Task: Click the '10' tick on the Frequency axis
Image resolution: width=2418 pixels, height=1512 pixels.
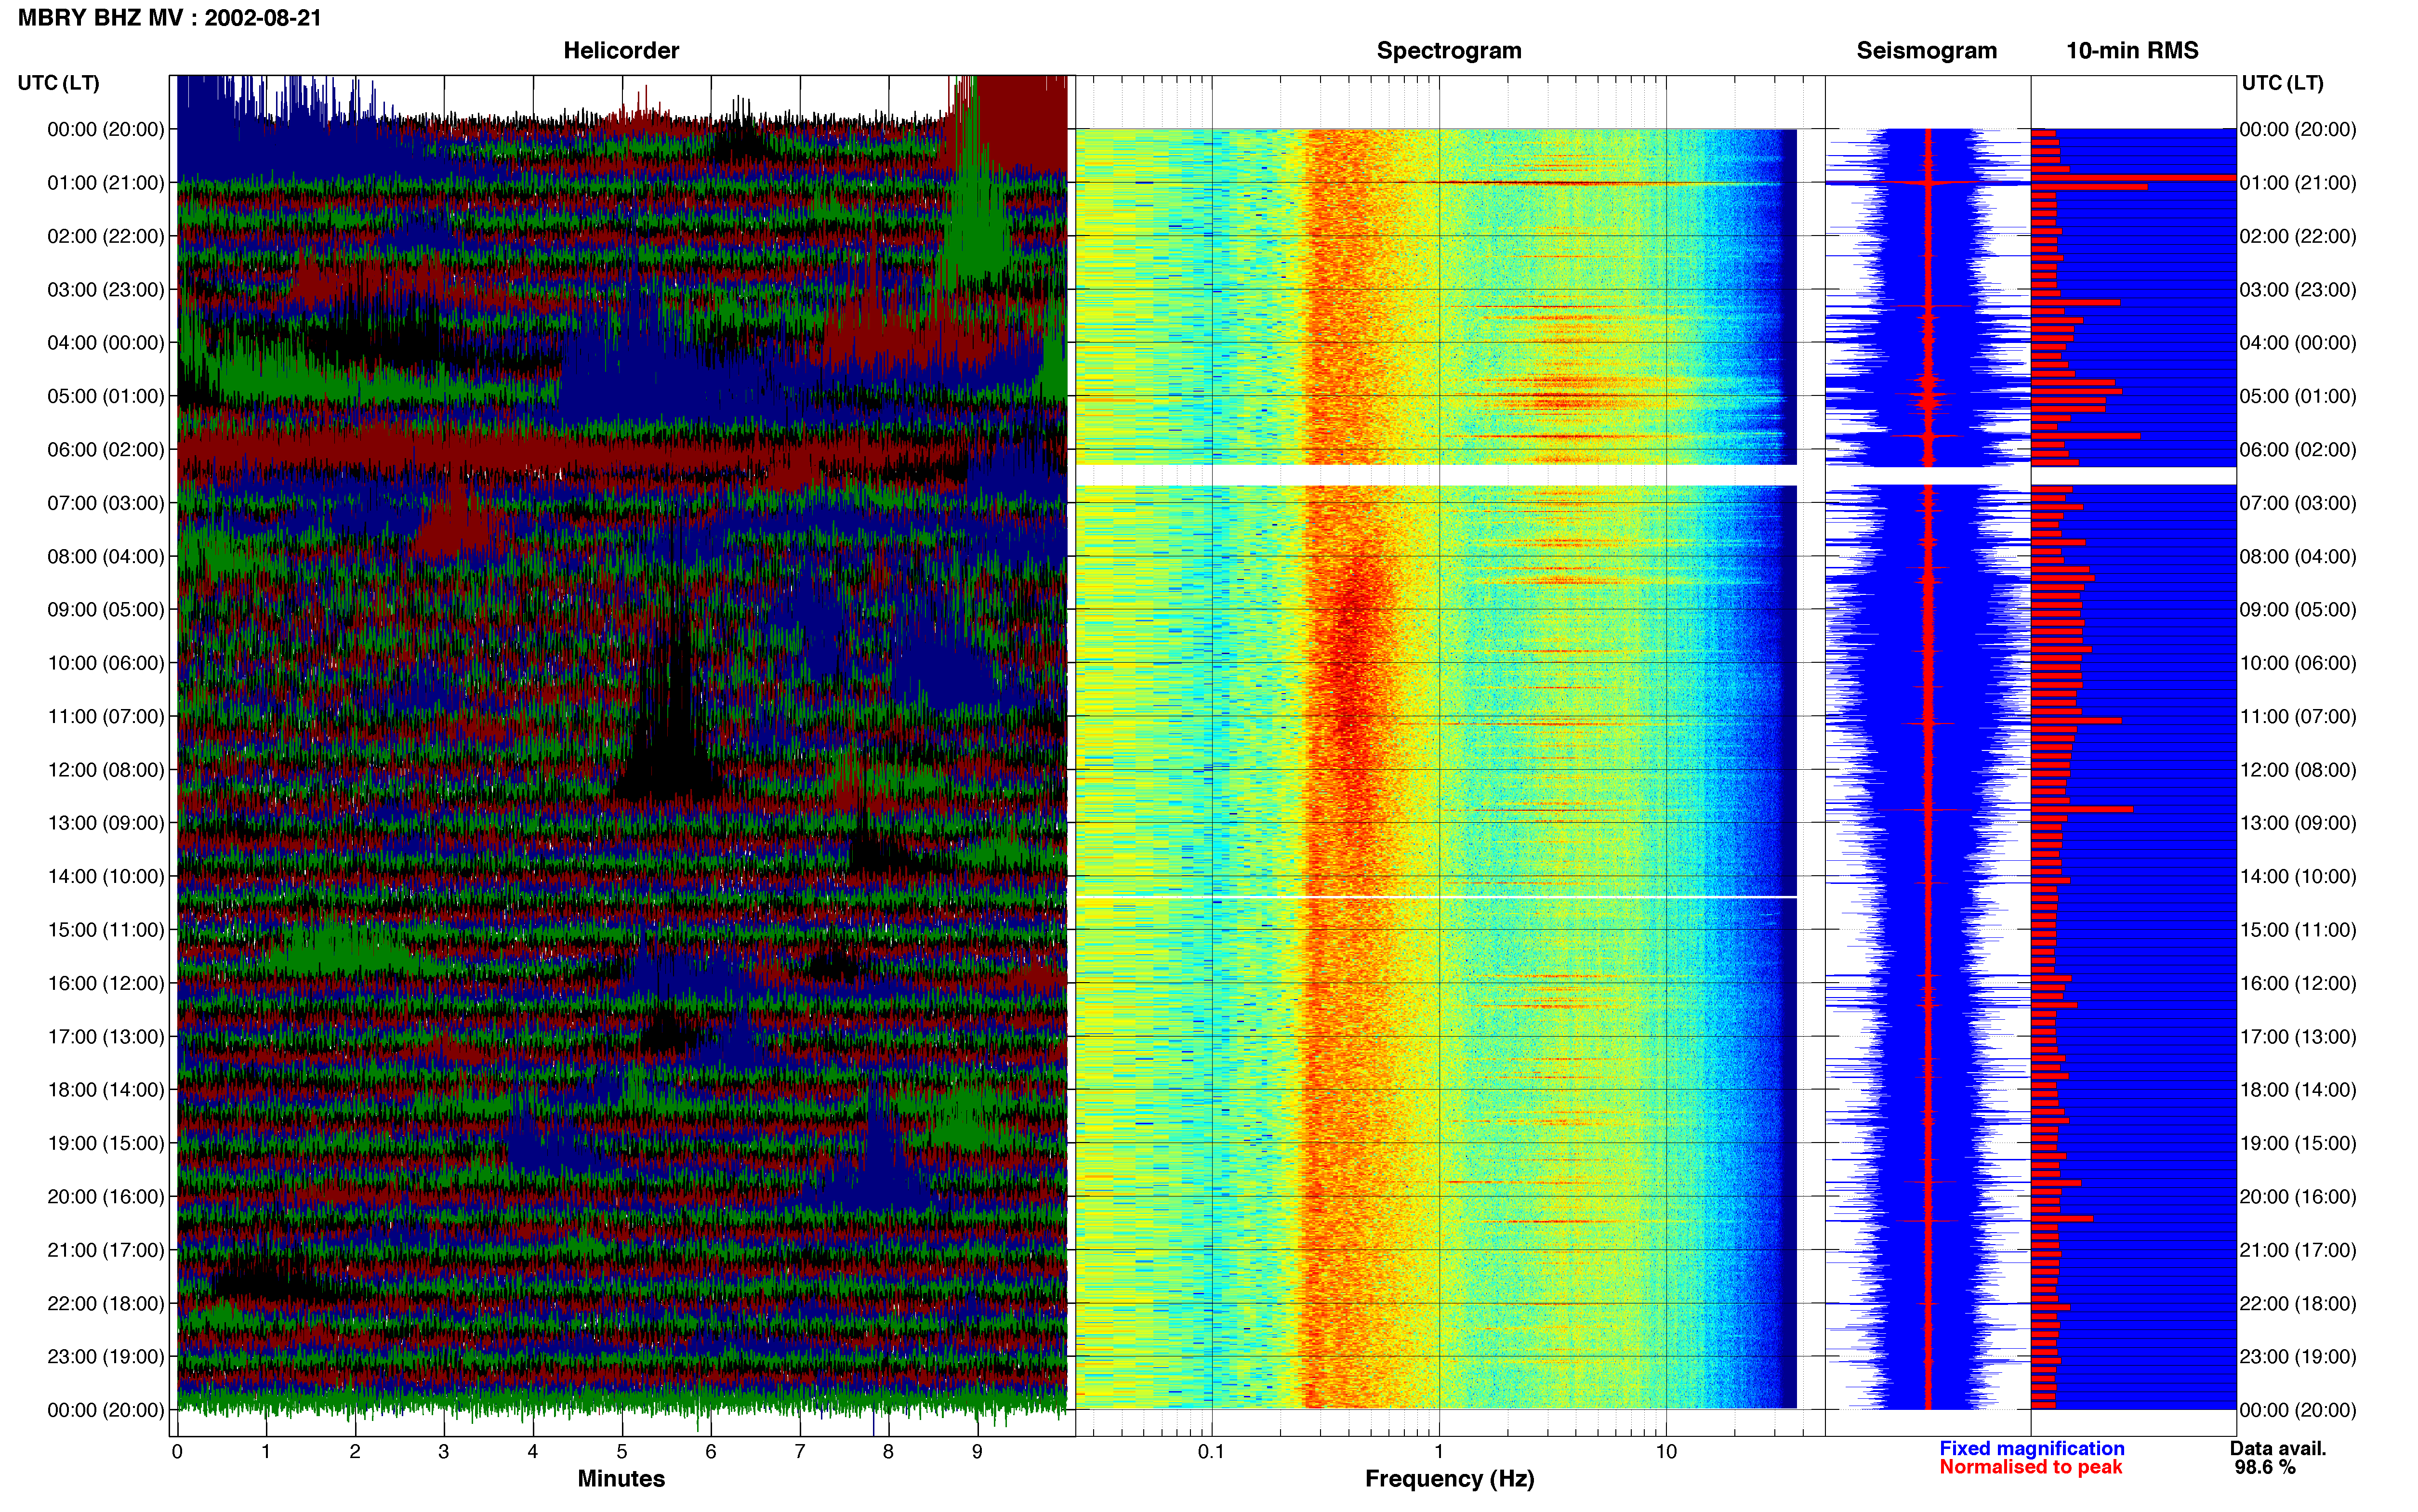Action: point(1666,1452)
